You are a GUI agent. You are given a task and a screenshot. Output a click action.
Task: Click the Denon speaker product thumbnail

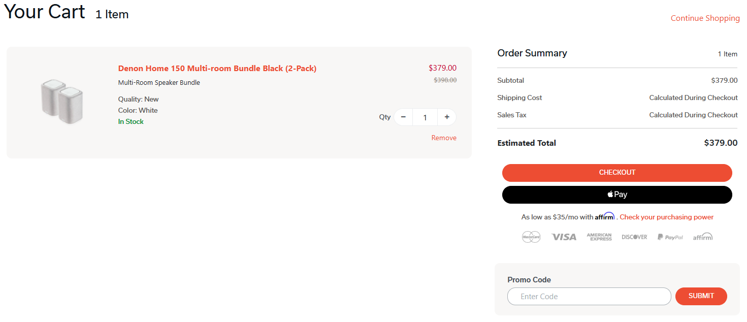tap(62, 102)
